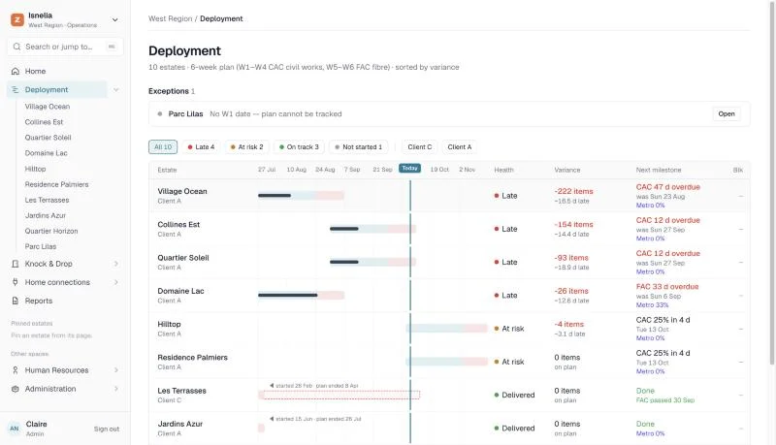Click Metro 0% link for Hilltop
Screen dimensions: 776x445
coord(650,338)
